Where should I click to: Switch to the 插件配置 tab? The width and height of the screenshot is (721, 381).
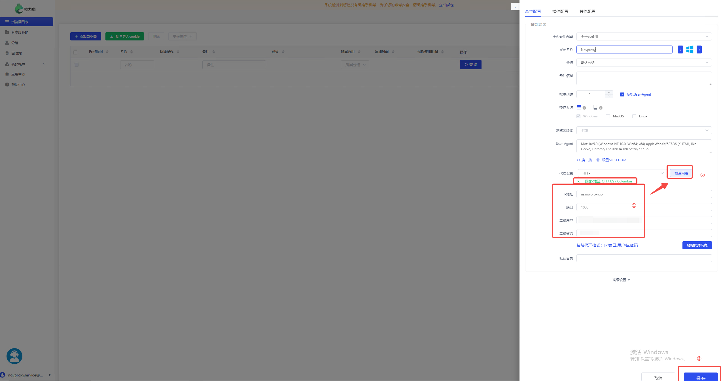point(560,11)
